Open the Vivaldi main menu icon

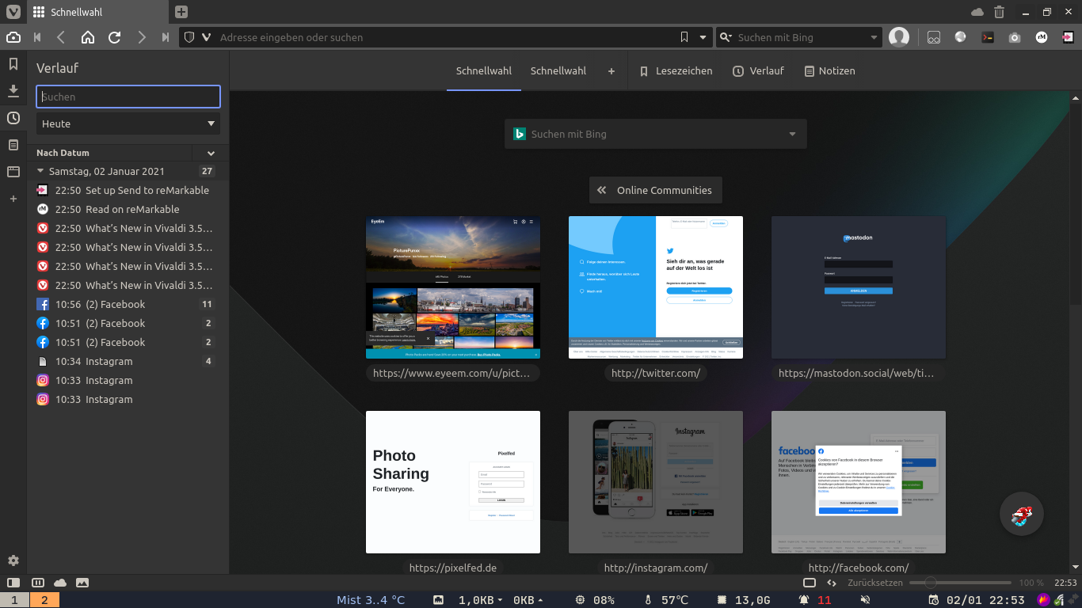[x=13, y=12]
